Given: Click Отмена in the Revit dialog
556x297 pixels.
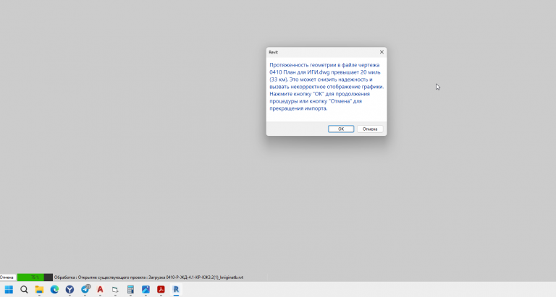Looking at the screenshot, I should tap(370, 129).
